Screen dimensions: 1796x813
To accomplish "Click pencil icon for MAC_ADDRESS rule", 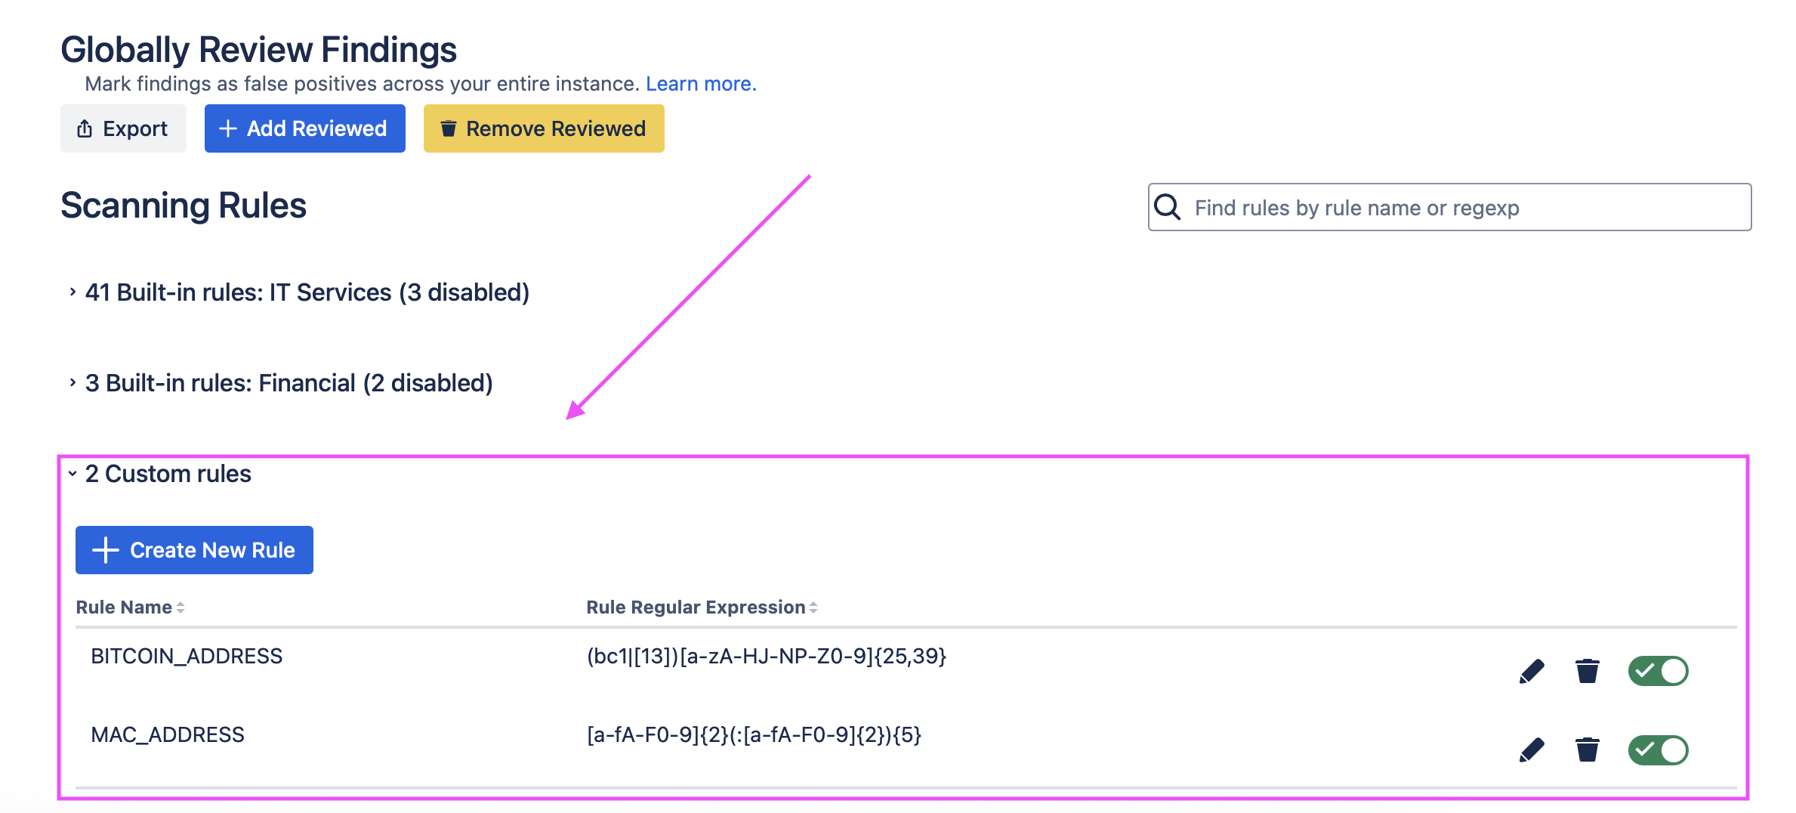I will [x=1531, y=750].
